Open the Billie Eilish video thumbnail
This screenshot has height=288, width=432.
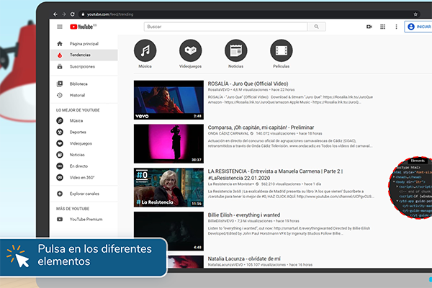coord(168,231)
